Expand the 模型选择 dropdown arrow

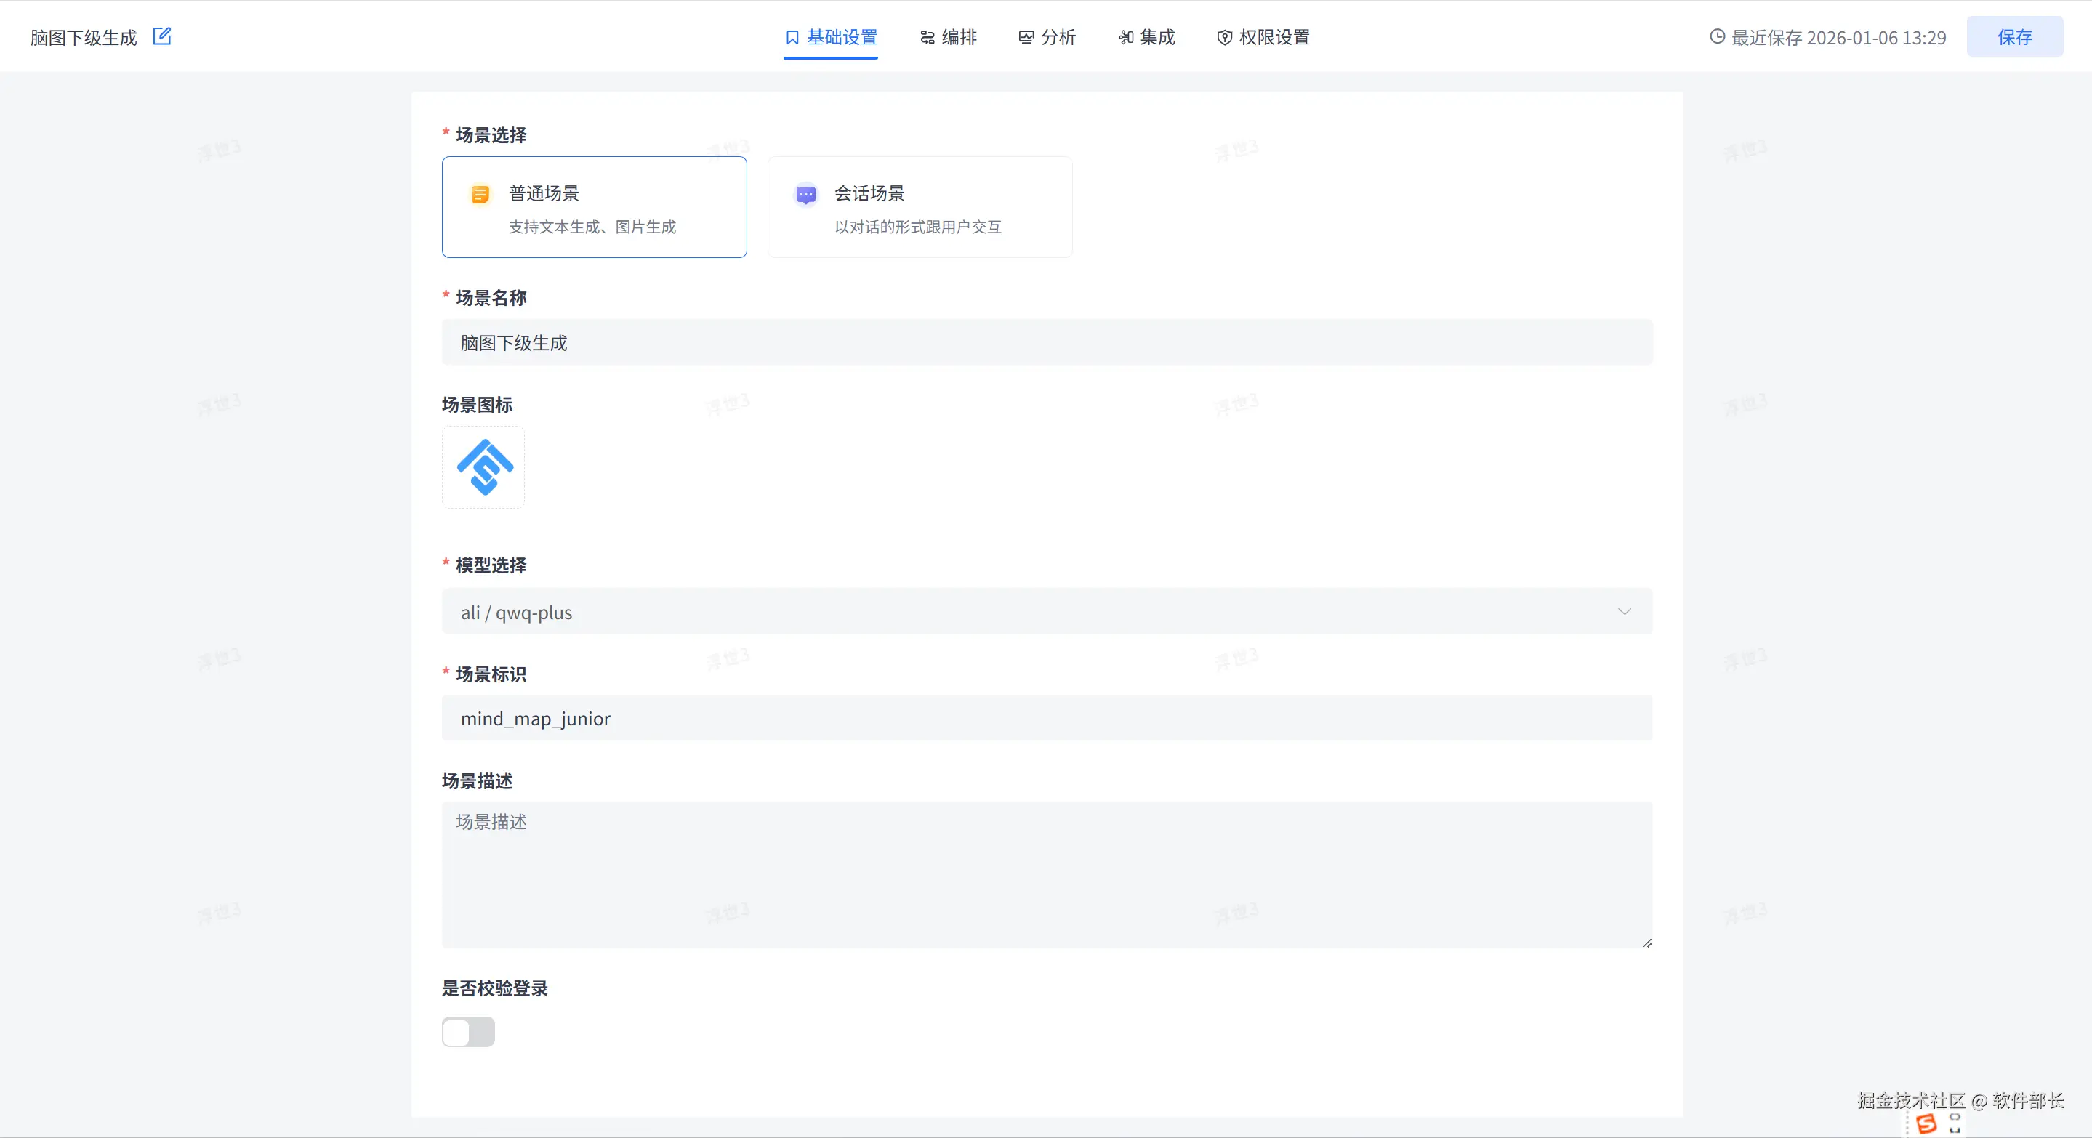(x=1624, y=612)
